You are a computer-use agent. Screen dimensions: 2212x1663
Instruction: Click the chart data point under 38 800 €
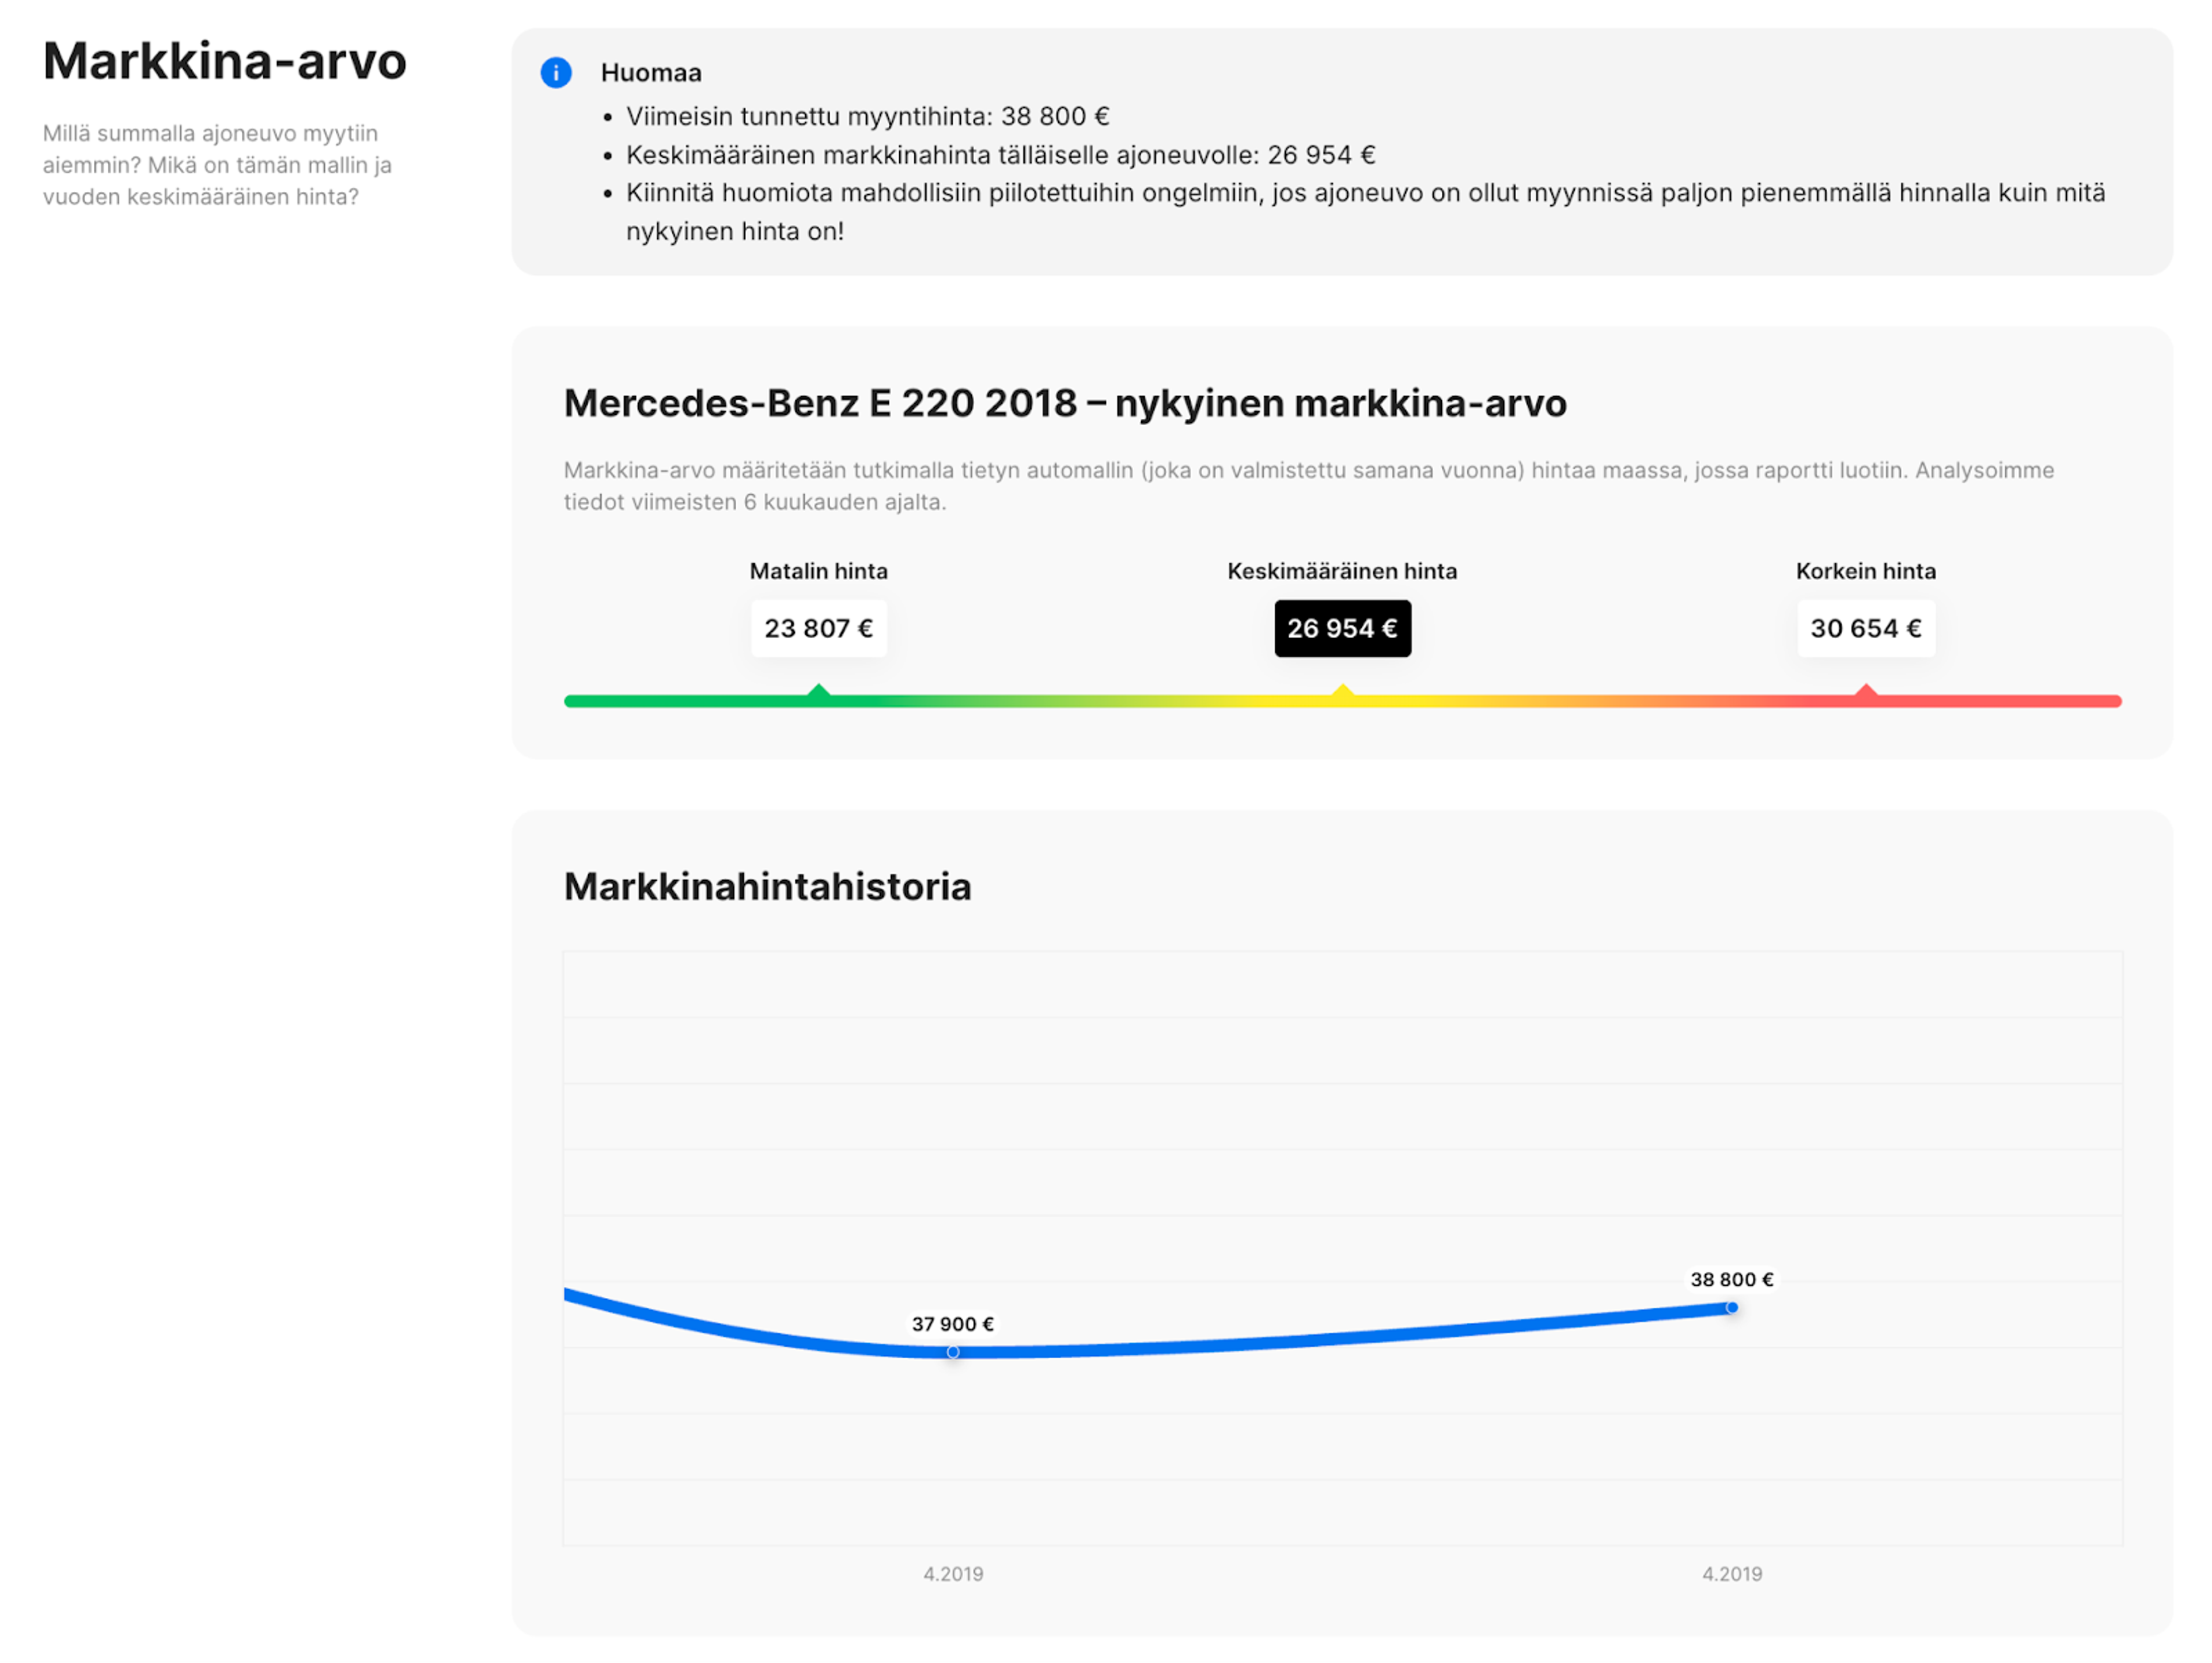coord(1732,1307)
